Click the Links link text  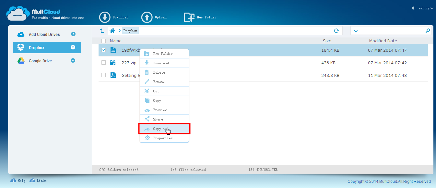click(41, 181)
